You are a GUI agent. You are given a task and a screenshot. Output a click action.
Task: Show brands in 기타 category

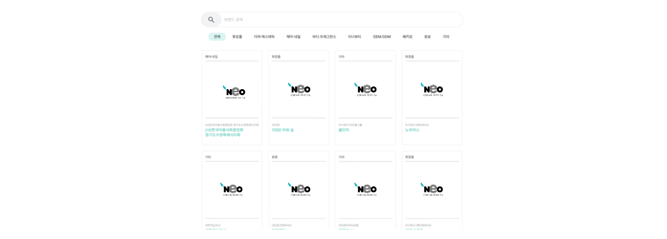coord(446,37)
